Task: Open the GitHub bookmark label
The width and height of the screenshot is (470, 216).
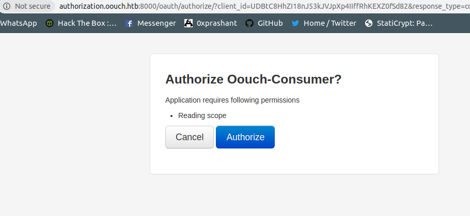Action: tap(270, 23)
